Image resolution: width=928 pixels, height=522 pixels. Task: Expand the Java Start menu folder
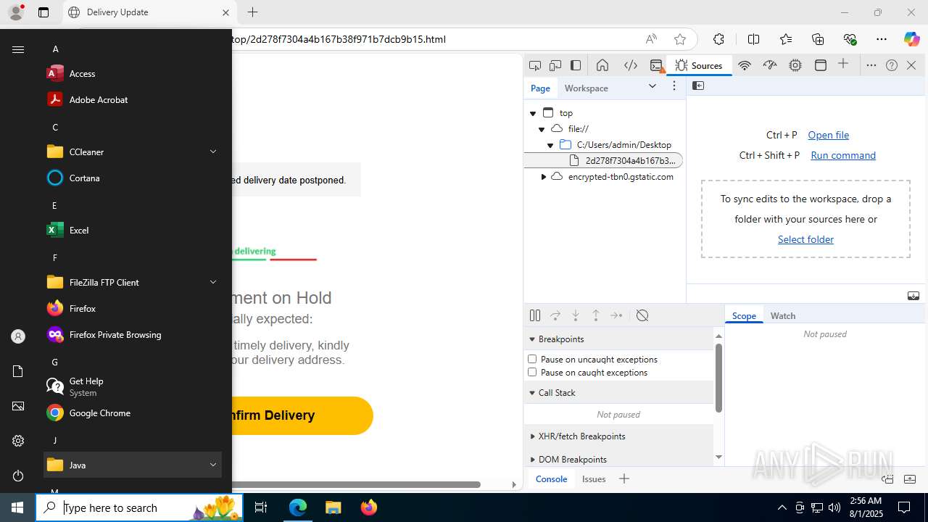(x=132, y=465)
